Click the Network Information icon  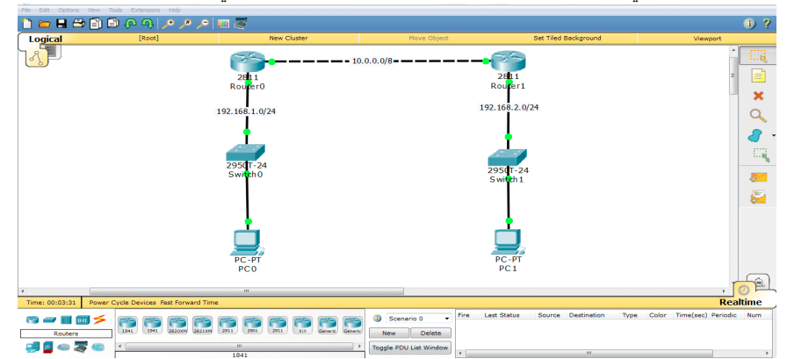(750, 23)
